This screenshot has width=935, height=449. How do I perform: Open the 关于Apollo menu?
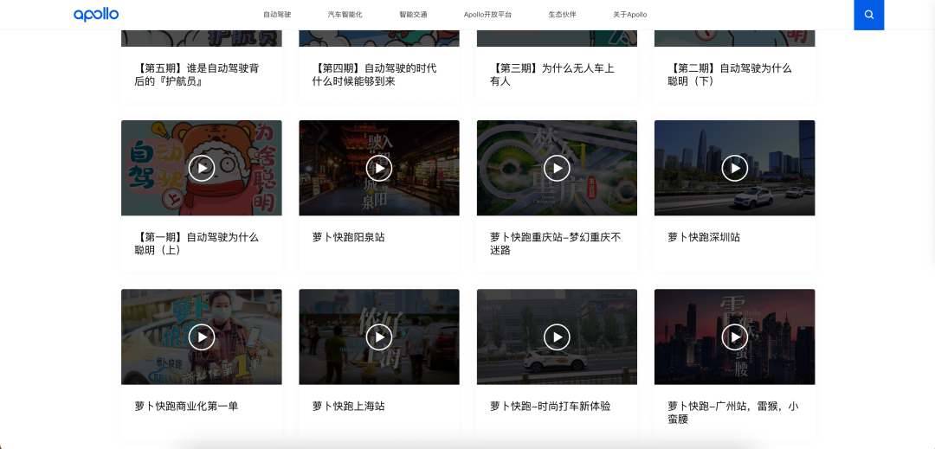click(x=629, y=15)
